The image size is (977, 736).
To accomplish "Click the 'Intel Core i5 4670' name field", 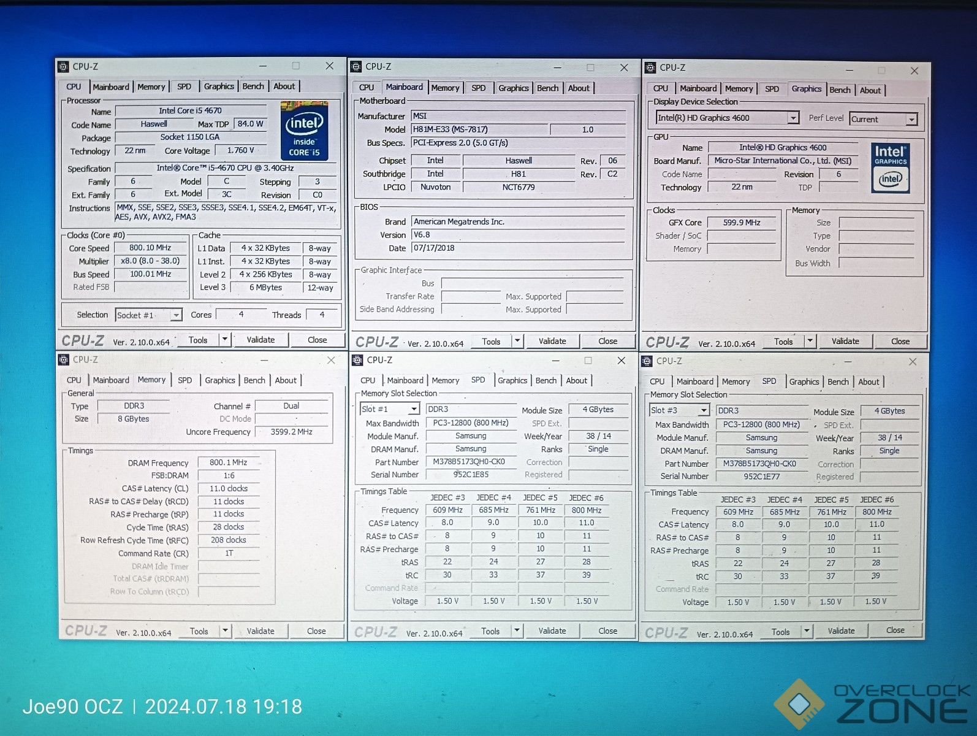I will pos(190,111).
